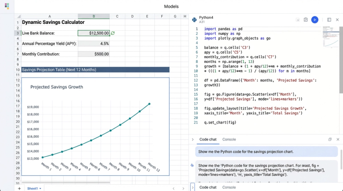This screenshot has width=343, height=191.
Task: Toggle the code panel side layout icon
Action: point(329,20)
